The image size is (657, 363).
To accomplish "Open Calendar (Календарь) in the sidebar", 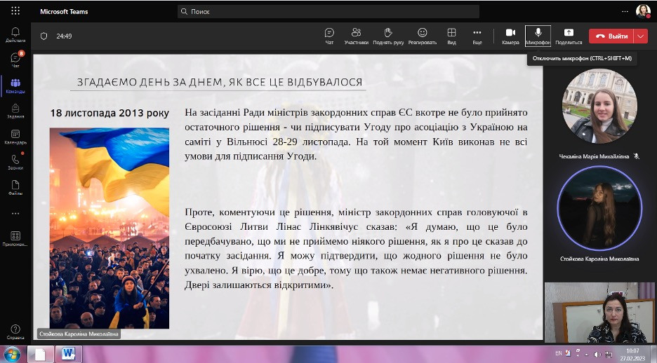I will click(15, 137).
